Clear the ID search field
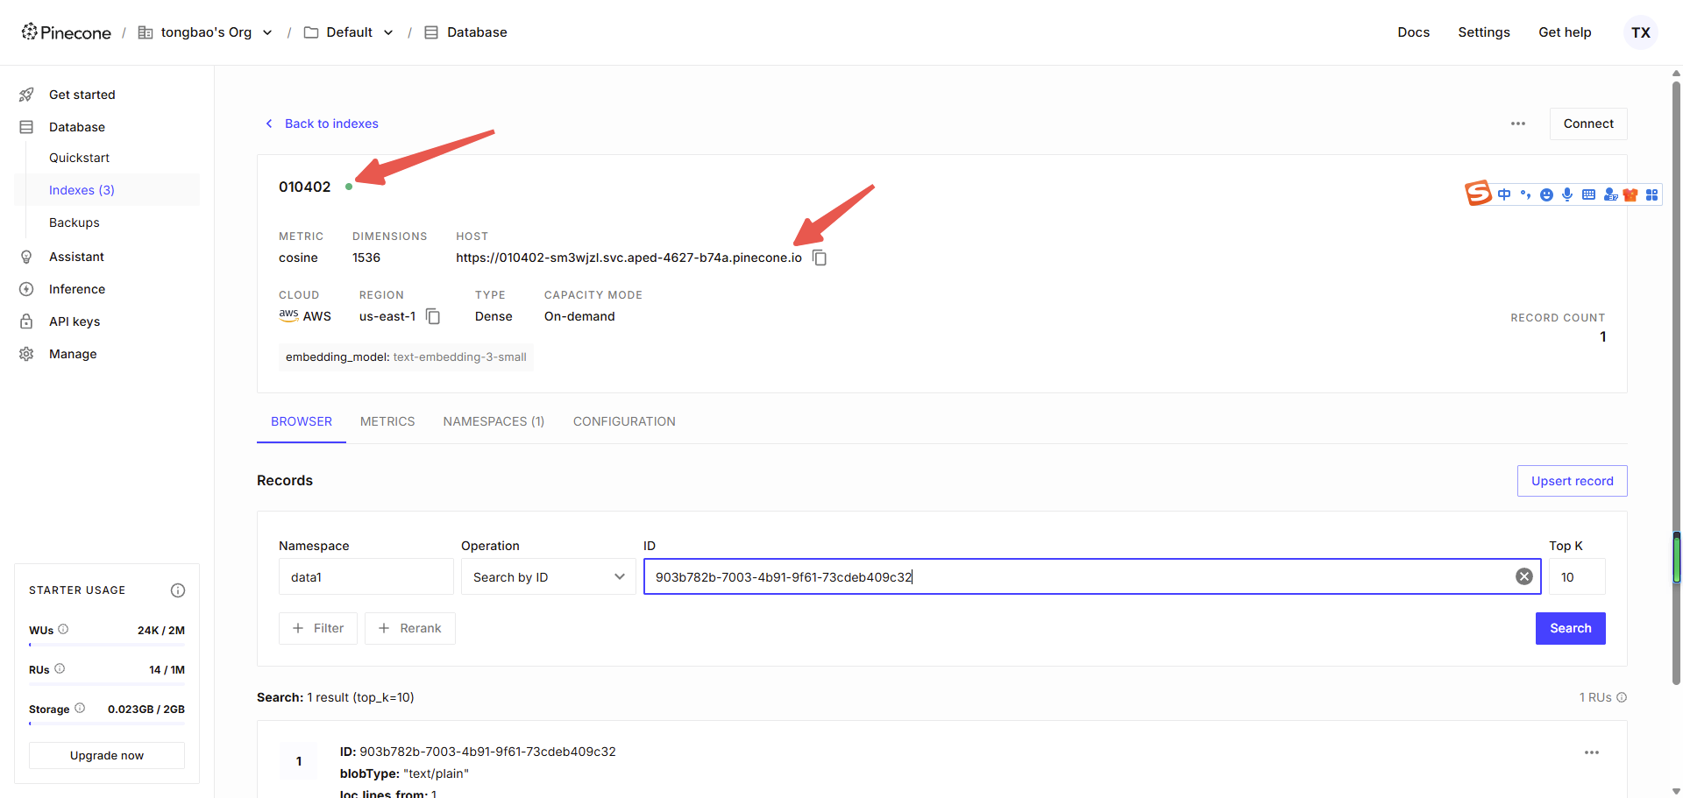This screenshot has height=798, width=1683. 1524,576
